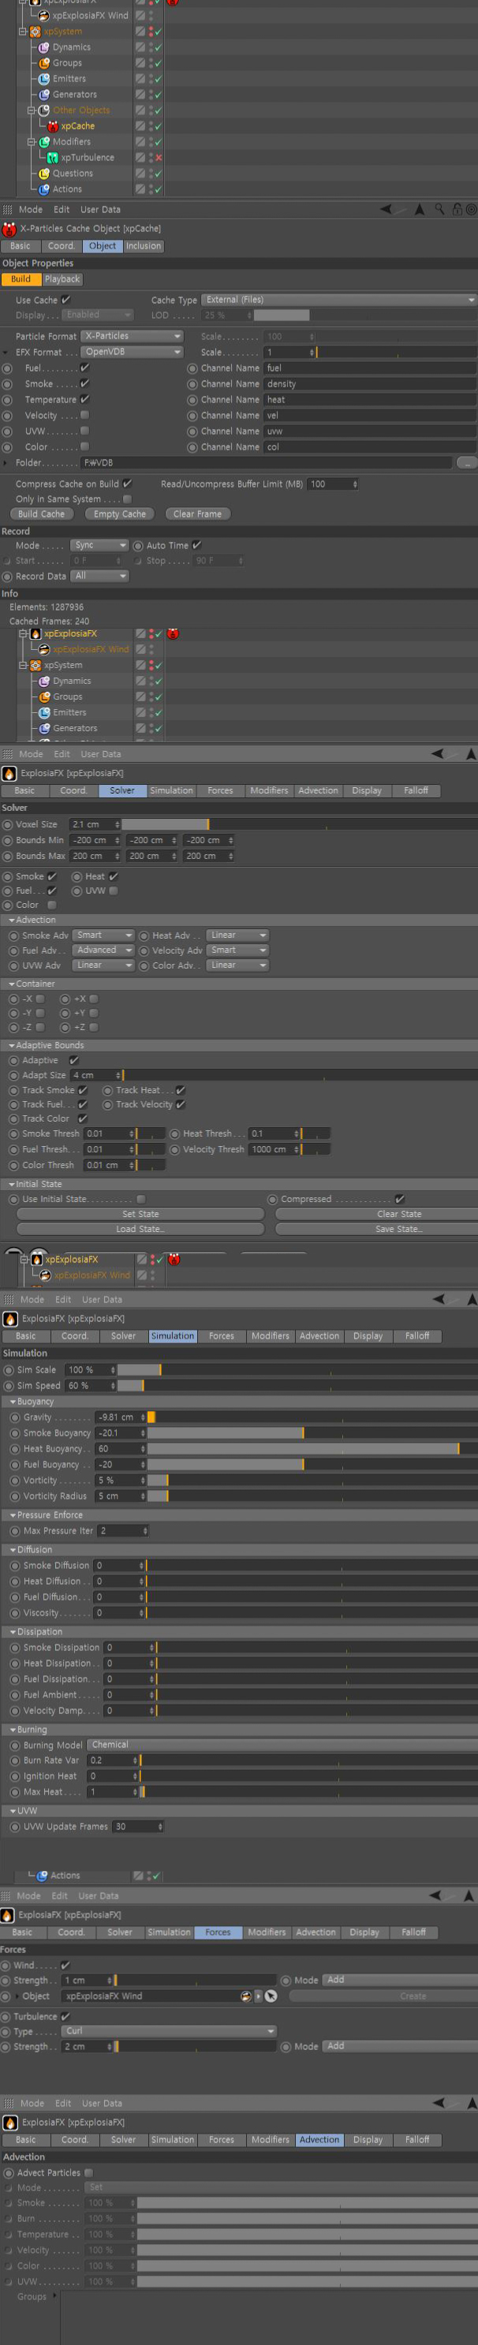Select the xpCache object icon in tree

[x=53, y=126]
